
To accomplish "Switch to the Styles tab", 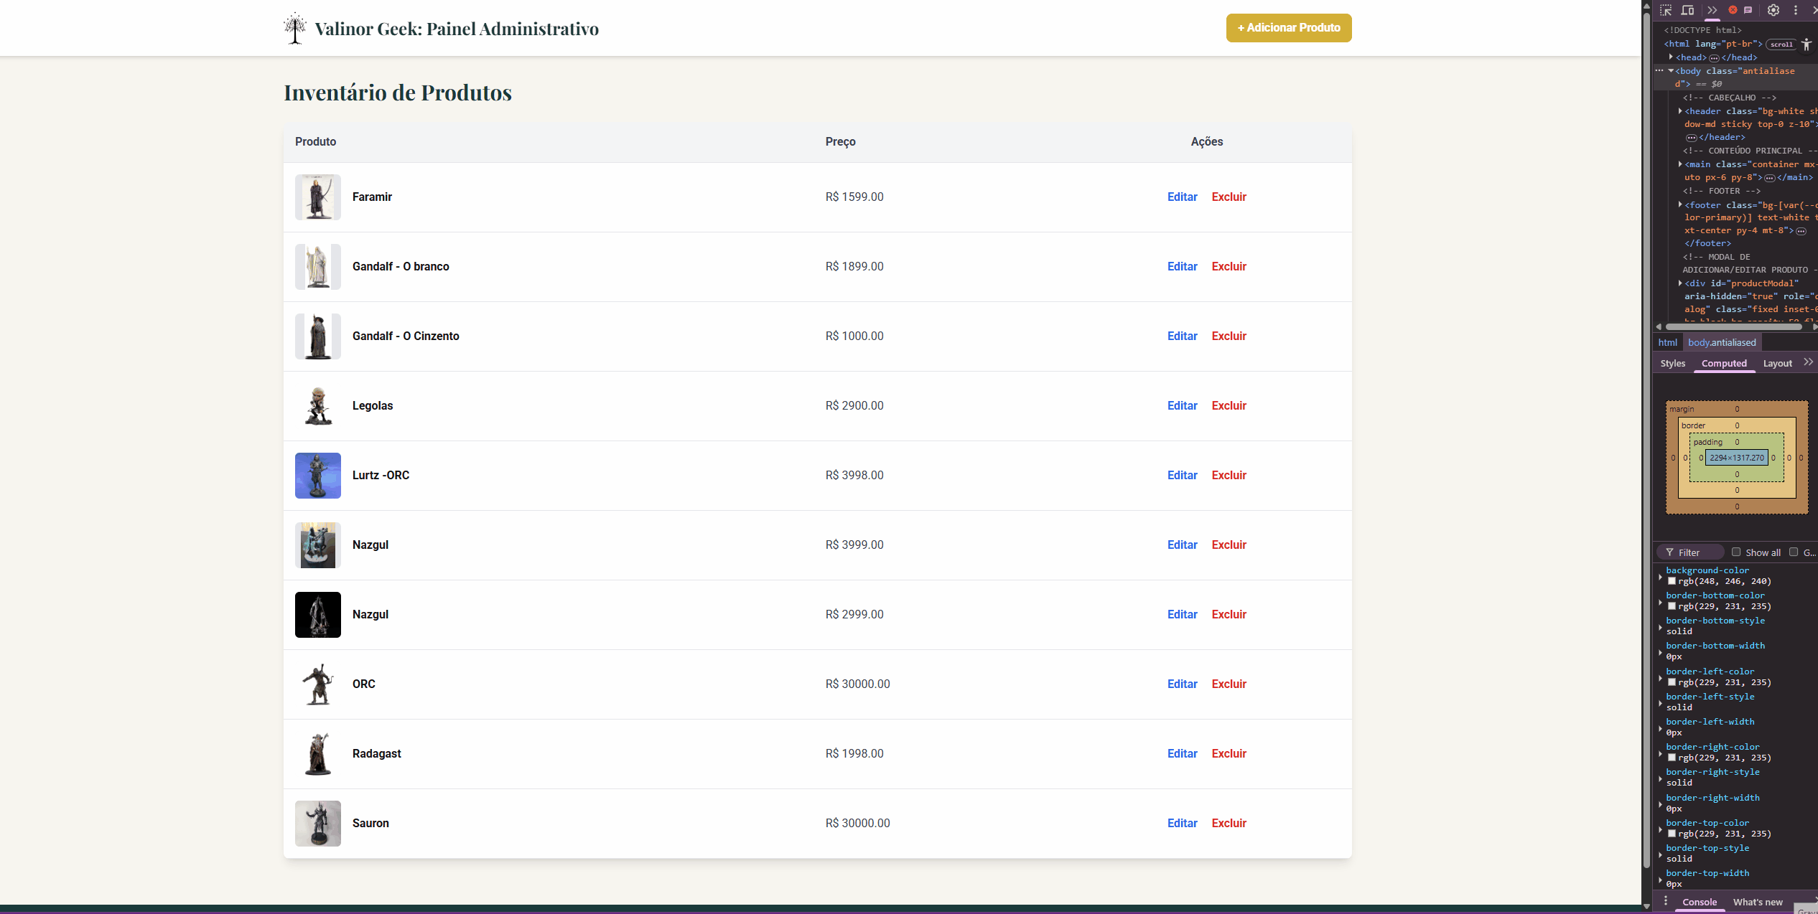I will pos(1672,364).
